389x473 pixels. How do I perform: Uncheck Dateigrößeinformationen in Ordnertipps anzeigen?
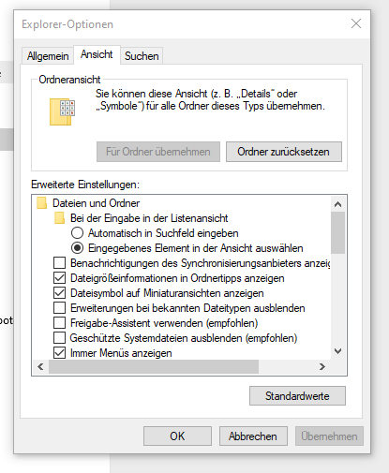tap(59, 278)
